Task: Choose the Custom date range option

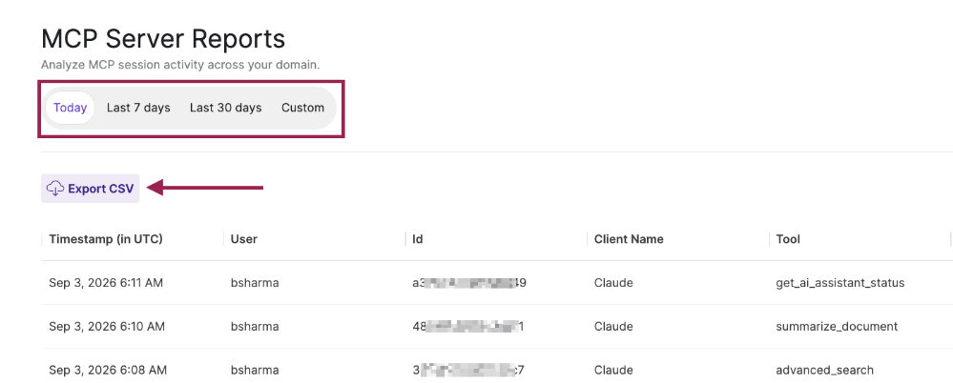Action: pos(302,108)
